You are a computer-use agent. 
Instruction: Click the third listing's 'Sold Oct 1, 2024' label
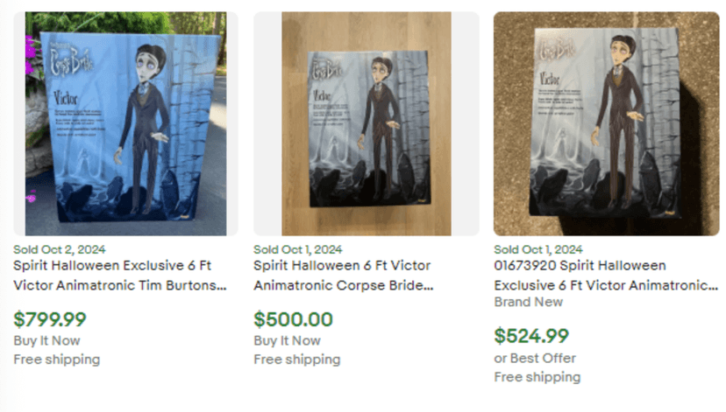pyautogui.click(x=538, y=249)
